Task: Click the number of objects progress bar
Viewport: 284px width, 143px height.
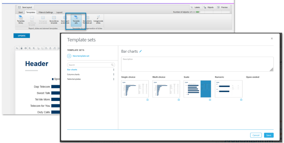Action: [x=213, y=12]
